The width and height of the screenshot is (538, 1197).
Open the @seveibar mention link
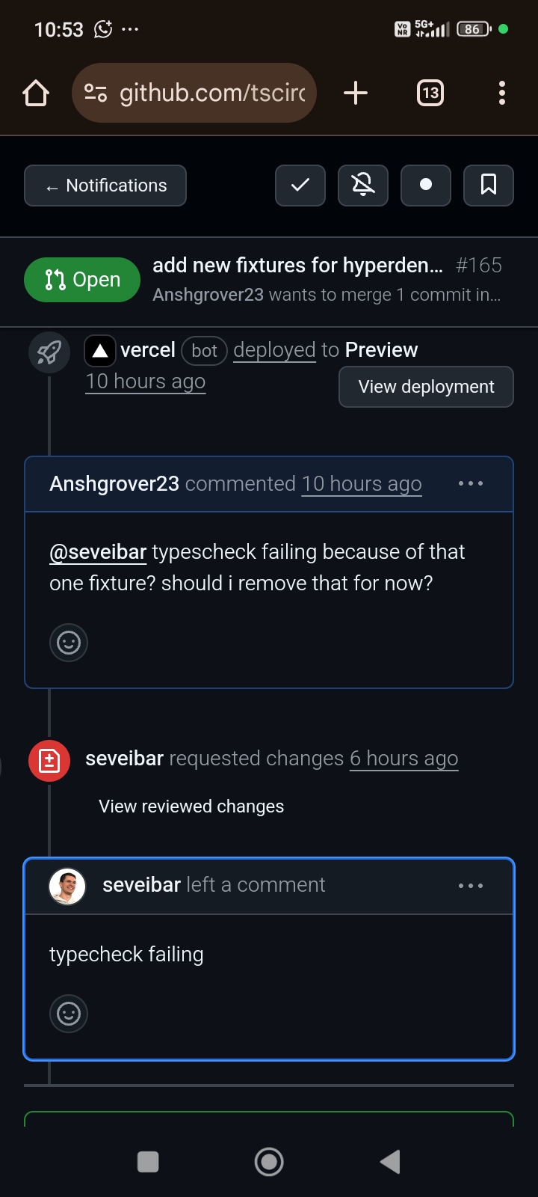tap(98, 552)
